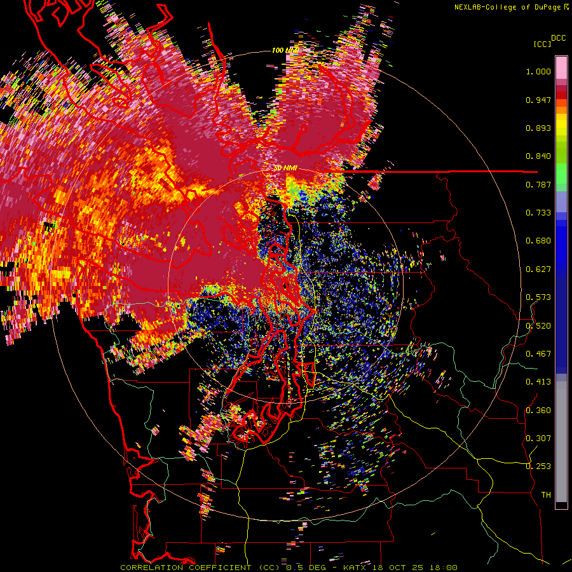Click the 1.000 scale value

pos(538,71)
